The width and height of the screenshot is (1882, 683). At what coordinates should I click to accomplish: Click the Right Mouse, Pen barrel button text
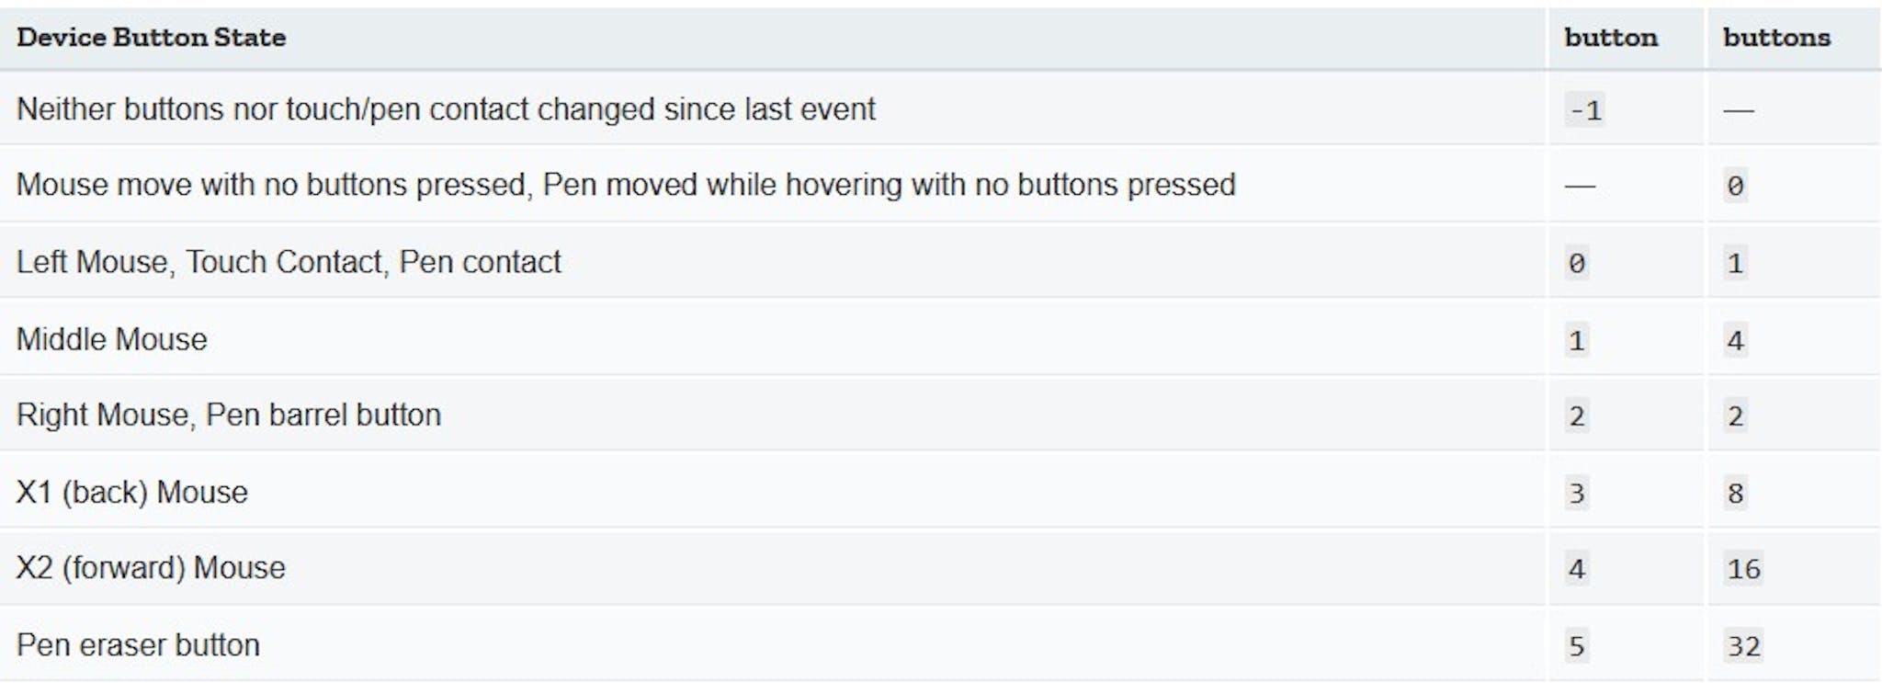[229, 415]
